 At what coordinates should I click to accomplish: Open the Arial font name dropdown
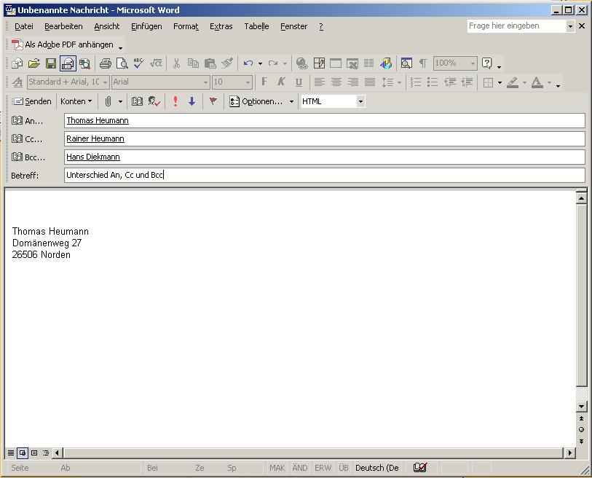(x=205, y=82)
